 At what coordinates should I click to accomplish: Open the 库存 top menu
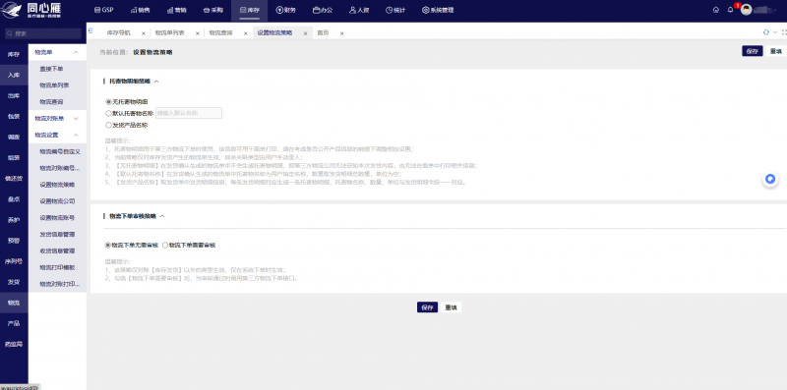250,10
